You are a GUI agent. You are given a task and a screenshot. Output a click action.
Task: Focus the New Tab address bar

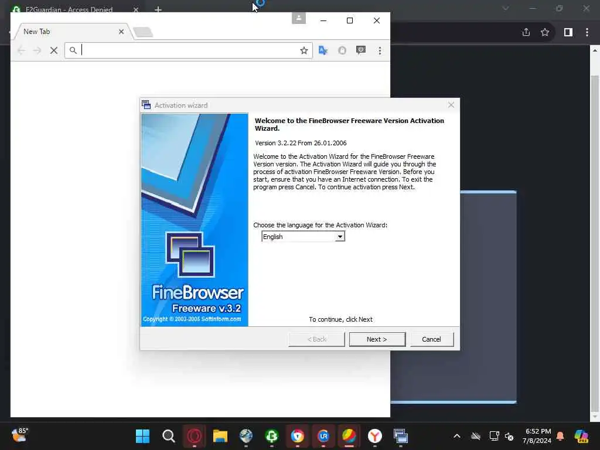[x=189, y=50]
